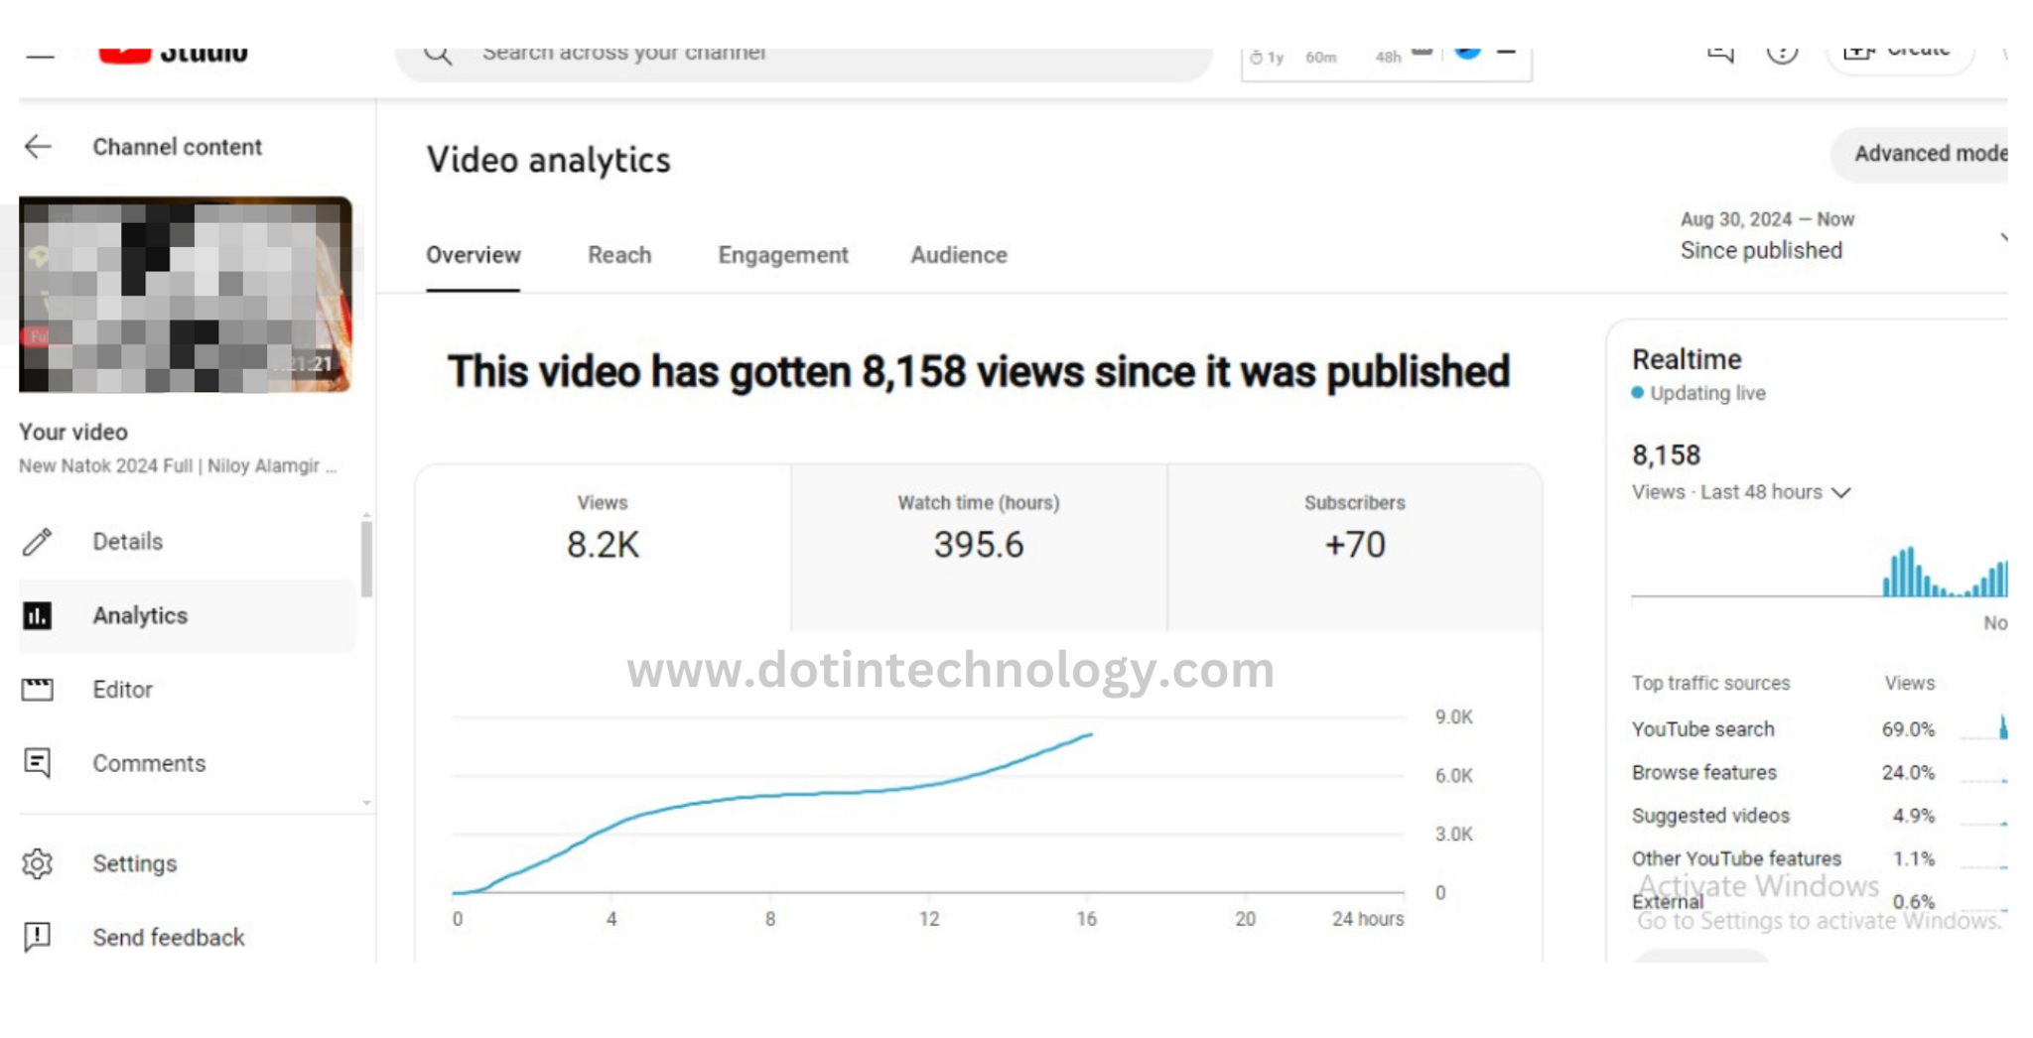Click the Suggested videos traffic source row
The width and height of the screenshot is (2033, 1038).
(x=1819, y=816)
